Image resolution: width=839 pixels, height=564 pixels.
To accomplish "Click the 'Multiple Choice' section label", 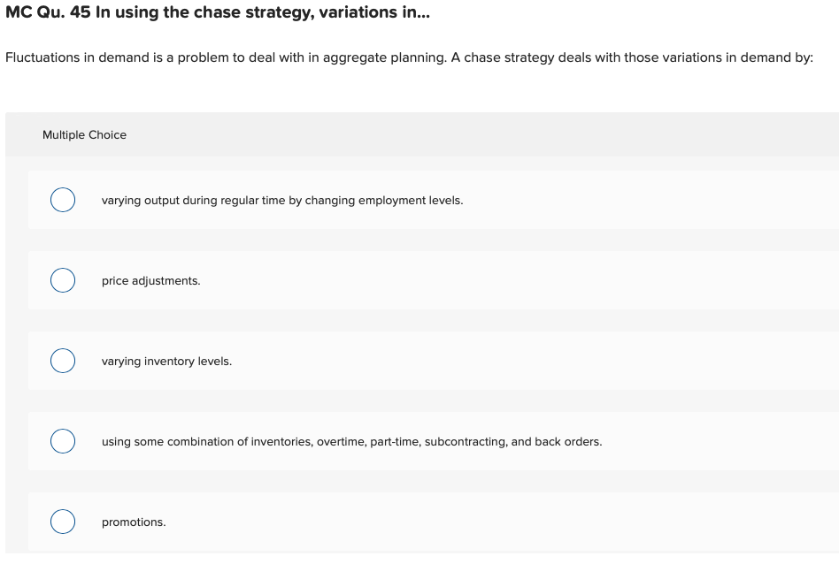I will coord(84,135).
